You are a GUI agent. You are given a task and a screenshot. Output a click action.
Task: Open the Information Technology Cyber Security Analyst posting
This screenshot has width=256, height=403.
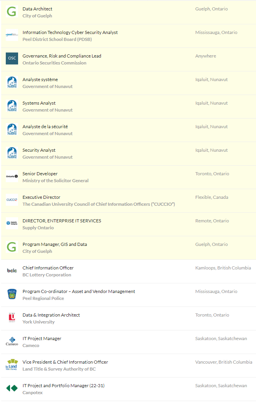[x=70, y=32]
